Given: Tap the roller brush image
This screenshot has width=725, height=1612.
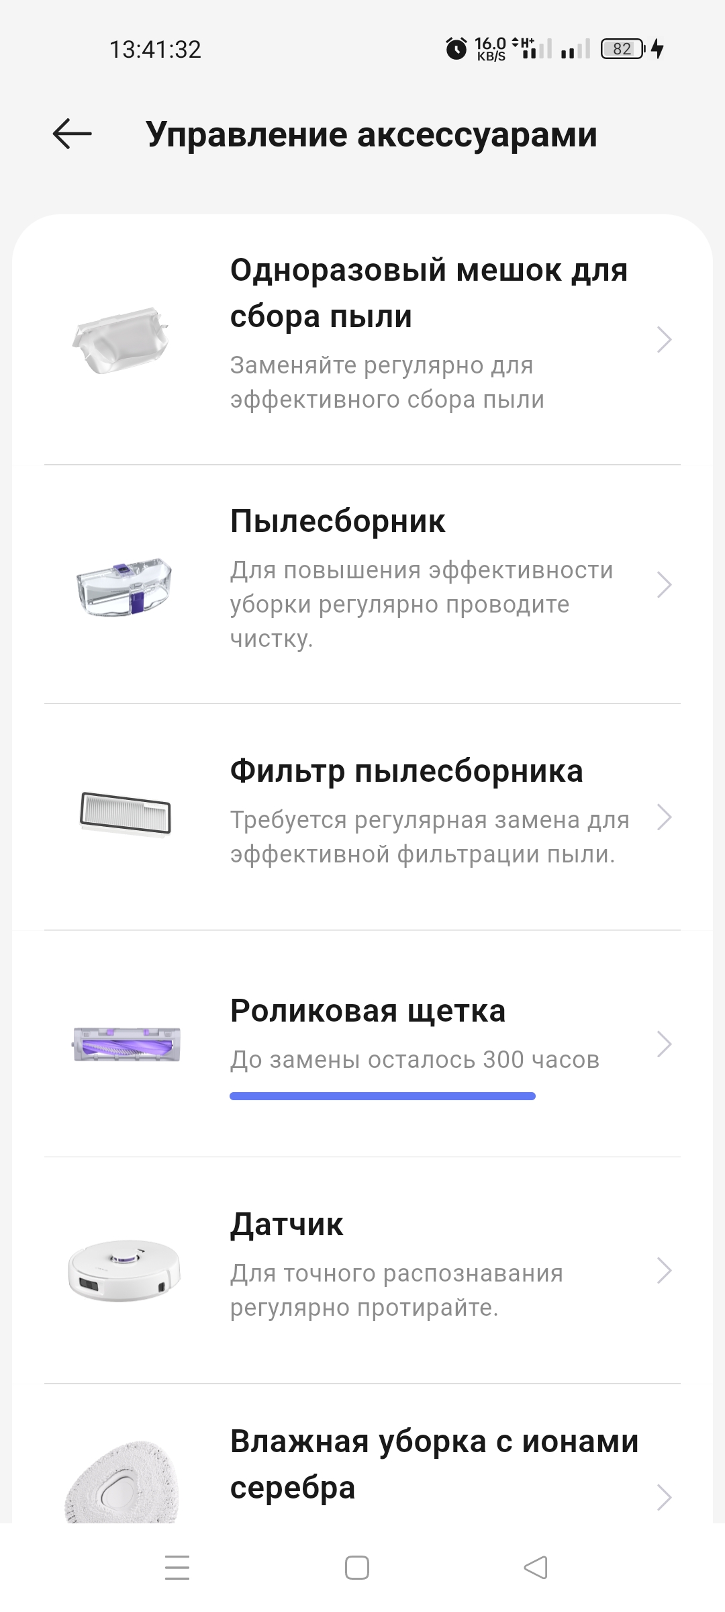Looking at the screenshot, I should point(127,1044).
